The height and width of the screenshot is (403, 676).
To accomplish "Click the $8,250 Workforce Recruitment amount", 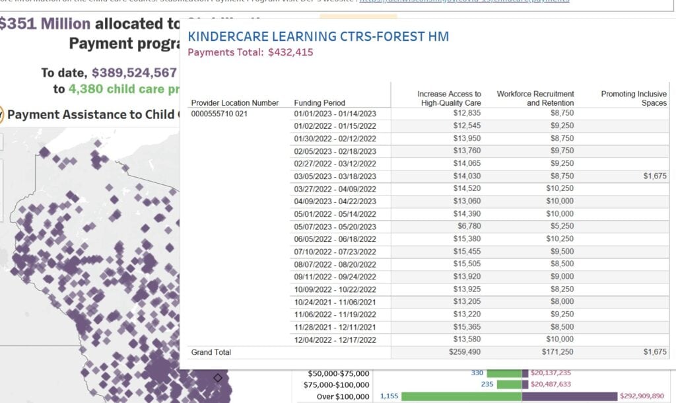I will point(562,289).
